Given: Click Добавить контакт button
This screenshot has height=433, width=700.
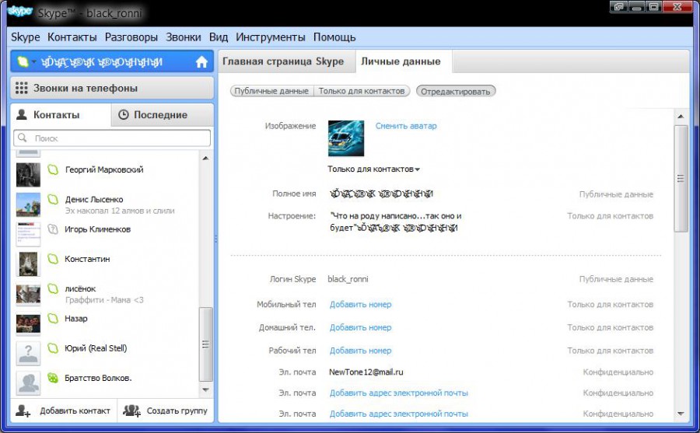Looking at the screenshot, I should 64,410.
